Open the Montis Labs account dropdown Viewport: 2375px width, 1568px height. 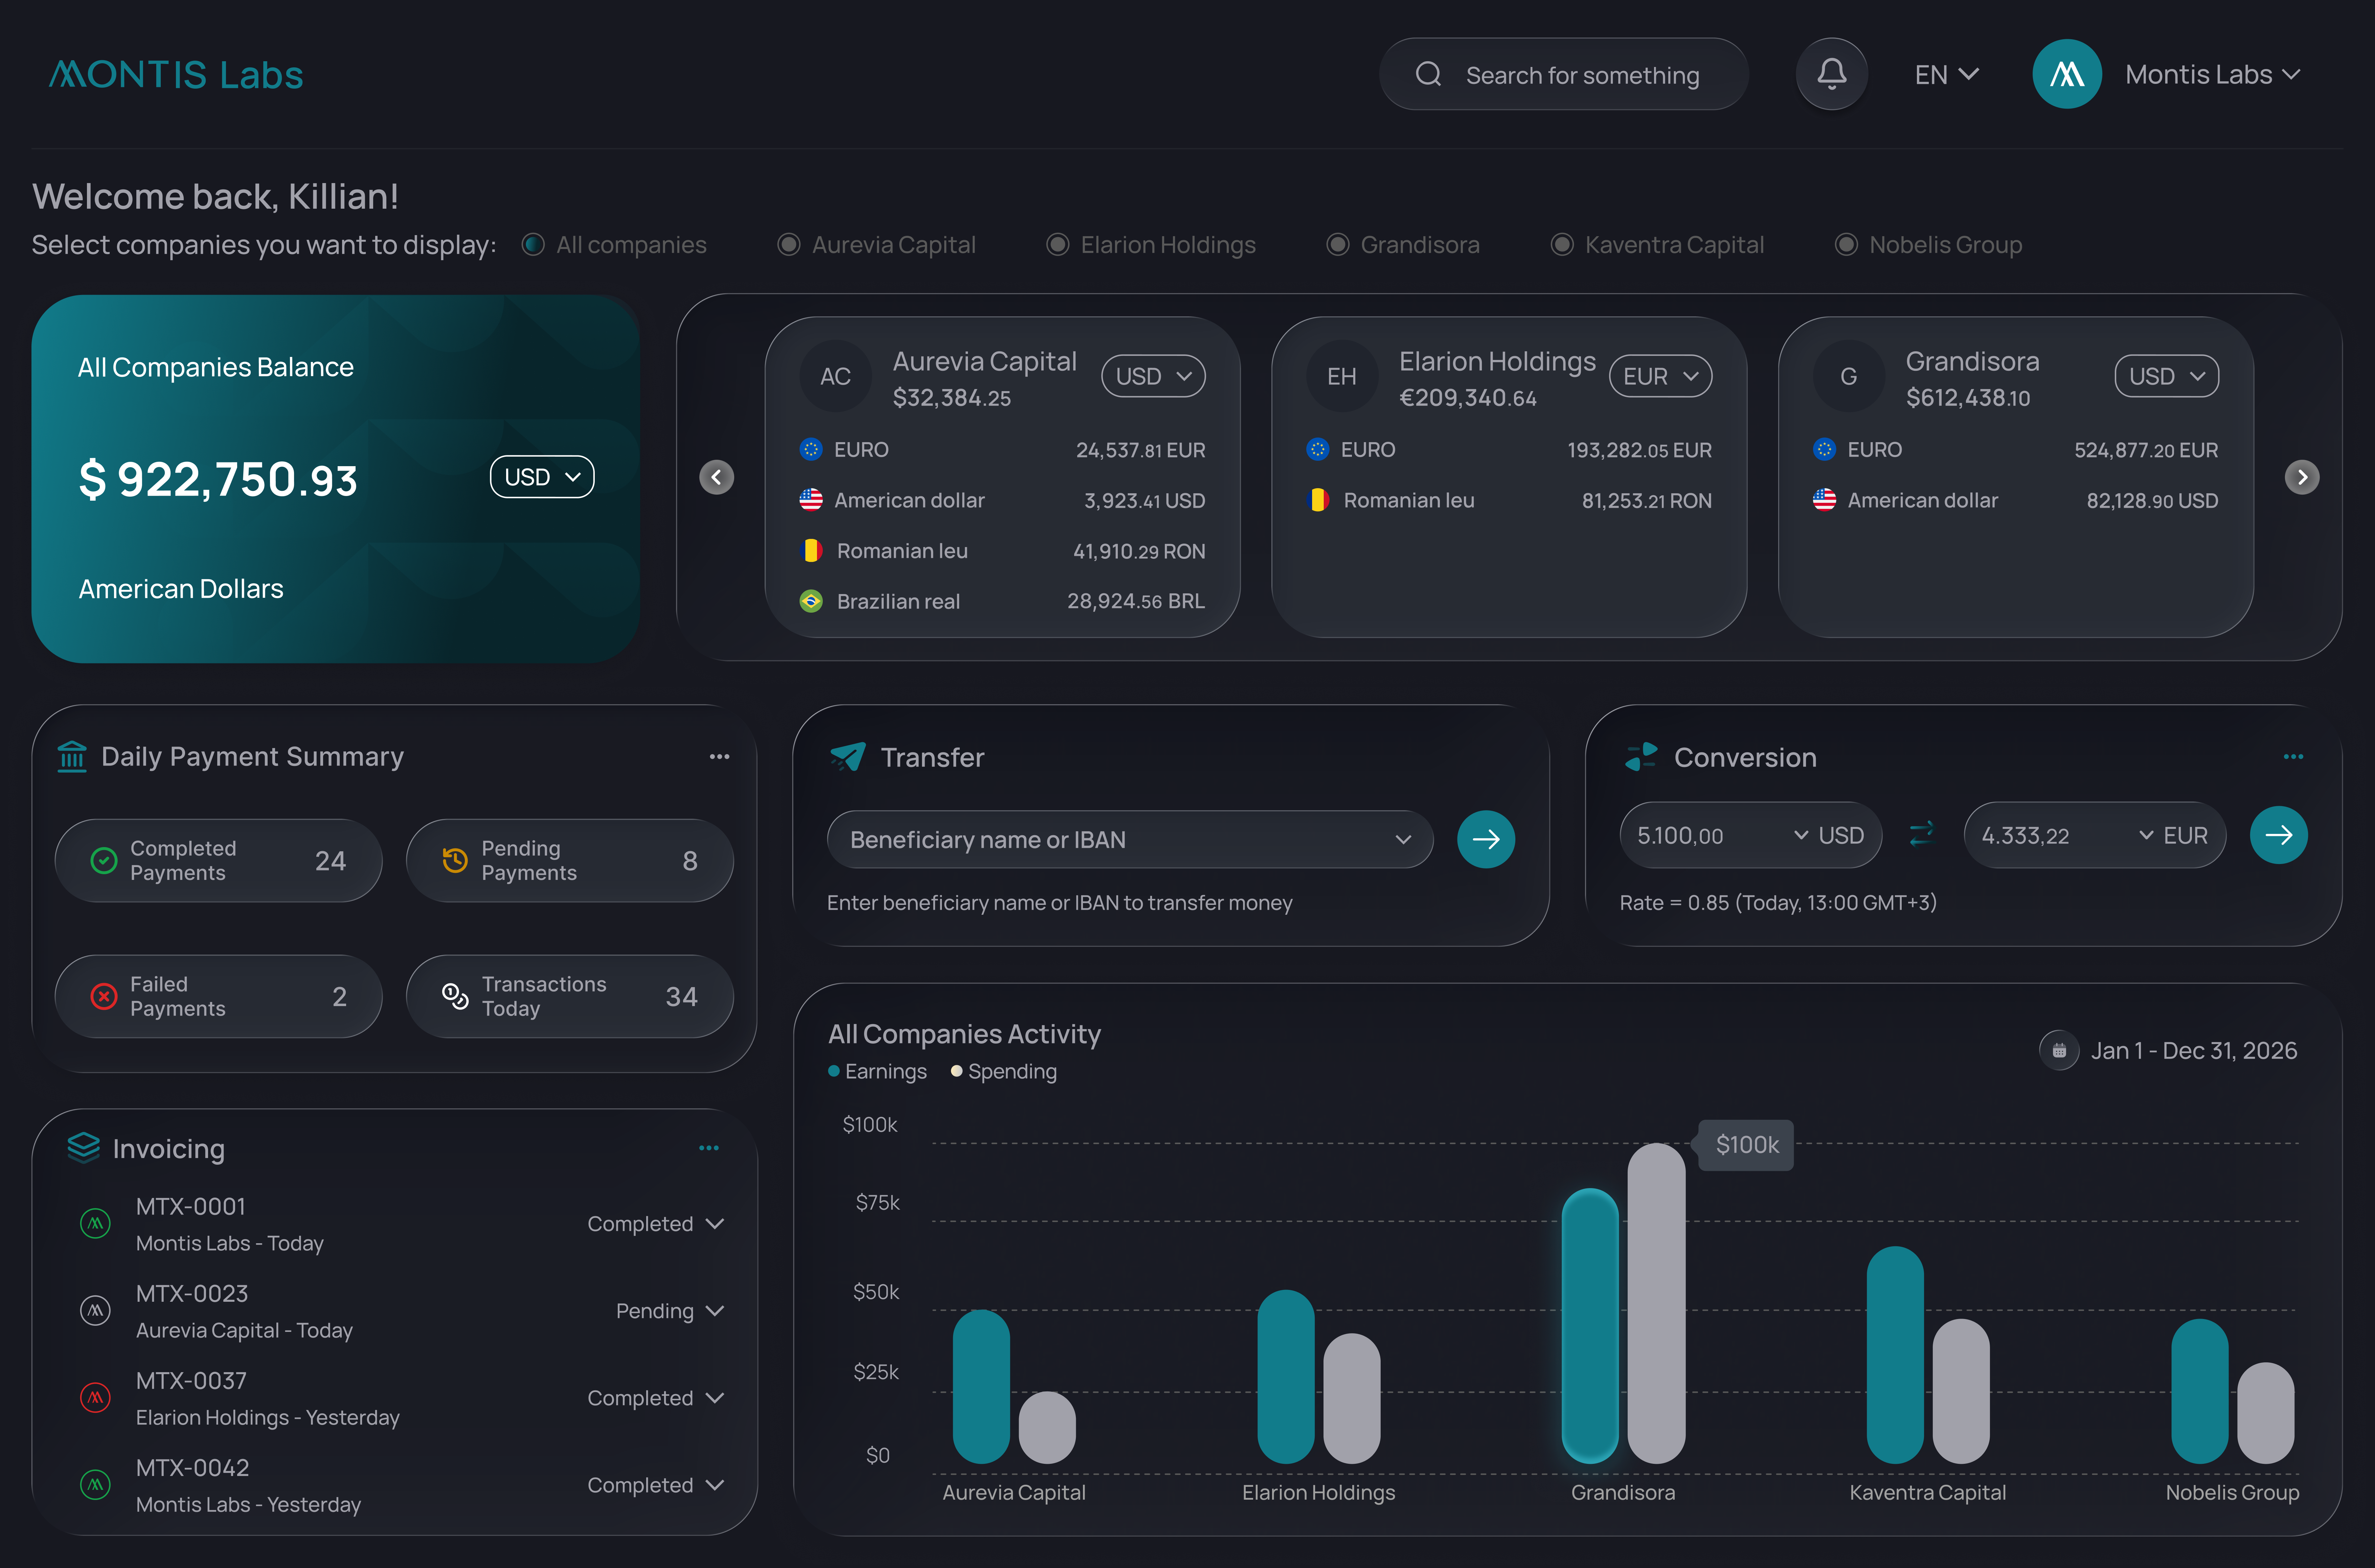2213,75
